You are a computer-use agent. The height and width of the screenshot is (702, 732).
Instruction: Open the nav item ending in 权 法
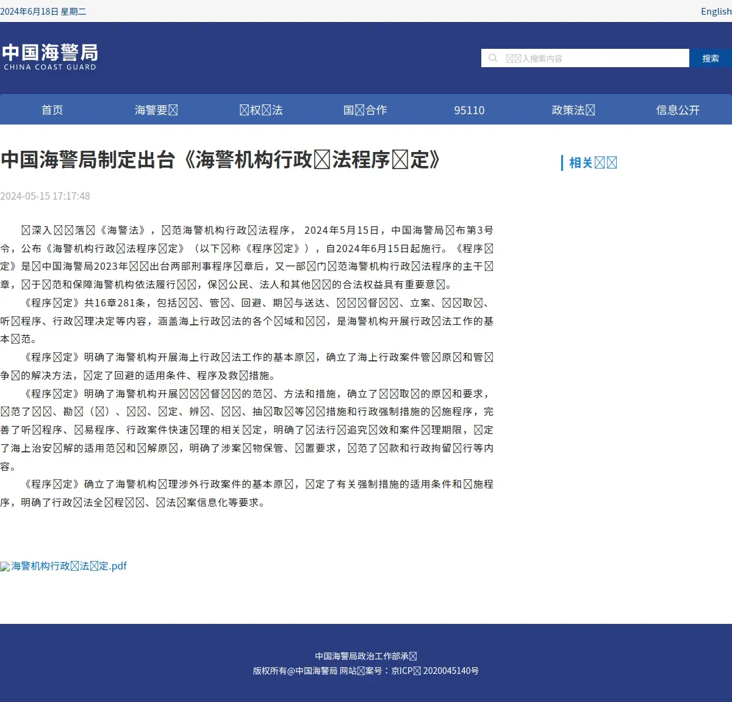pyautogui.click(x=261, y=110)
